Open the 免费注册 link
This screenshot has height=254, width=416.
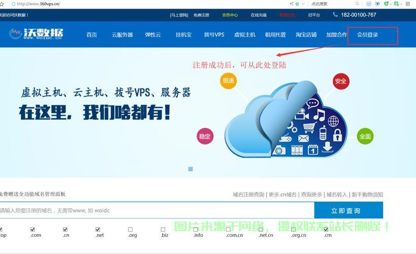pyautogui.click(x=201, y=15)
